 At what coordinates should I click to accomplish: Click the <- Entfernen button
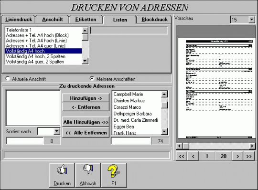coord(86,107)
